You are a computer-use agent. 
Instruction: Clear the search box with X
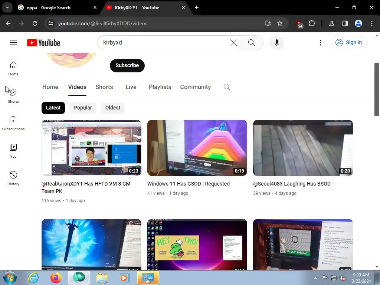point(234,43)
